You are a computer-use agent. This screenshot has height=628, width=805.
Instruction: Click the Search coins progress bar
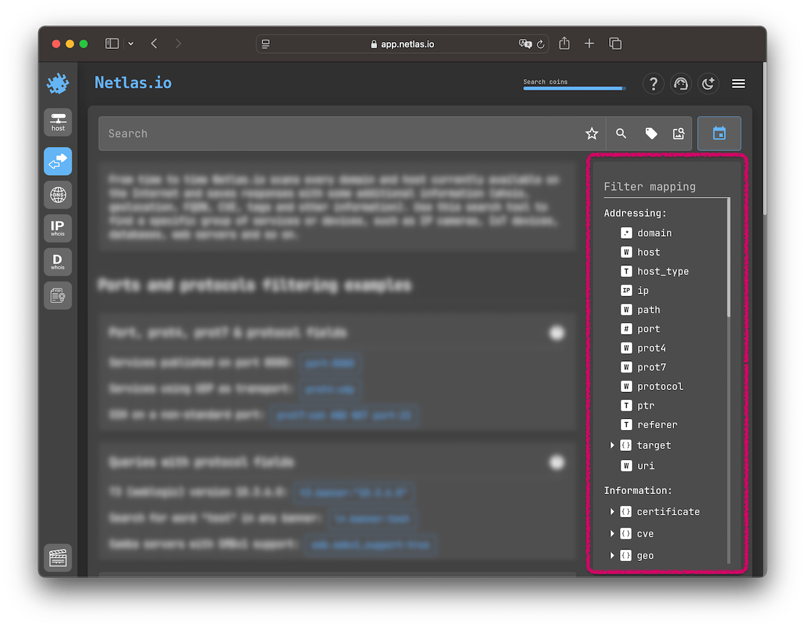(x=574, y=87)
